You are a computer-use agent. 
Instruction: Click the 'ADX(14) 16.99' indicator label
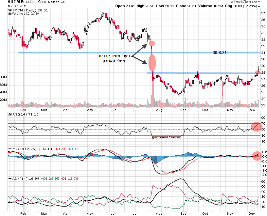click(26, 179)
